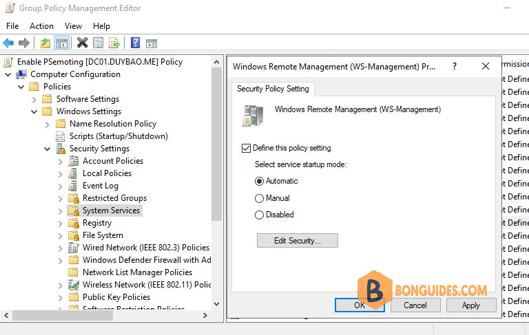This screenshot has height=335, width=529.
Task: Expand the Software Settings node
Action: tap(34, 100)
